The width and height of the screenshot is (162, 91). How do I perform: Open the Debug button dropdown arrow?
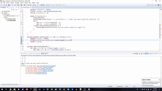click(16, 5)
